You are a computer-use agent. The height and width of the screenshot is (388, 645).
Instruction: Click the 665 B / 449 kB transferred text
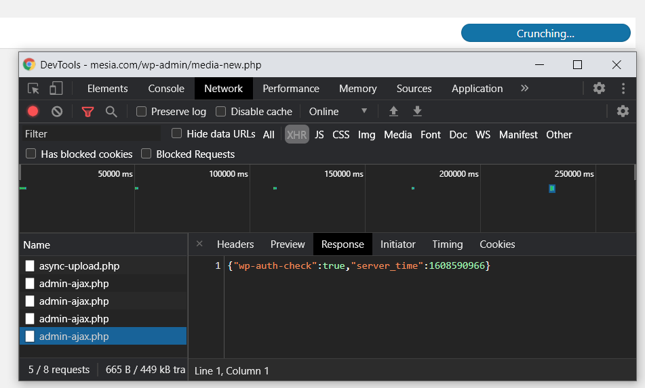(x=145, y=370)
